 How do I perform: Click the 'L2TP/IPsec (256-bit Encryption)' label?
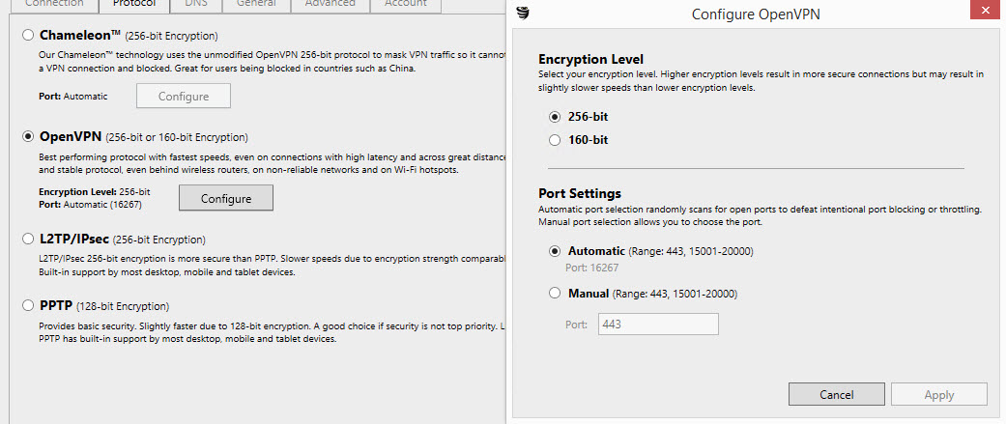click(123, 240)
